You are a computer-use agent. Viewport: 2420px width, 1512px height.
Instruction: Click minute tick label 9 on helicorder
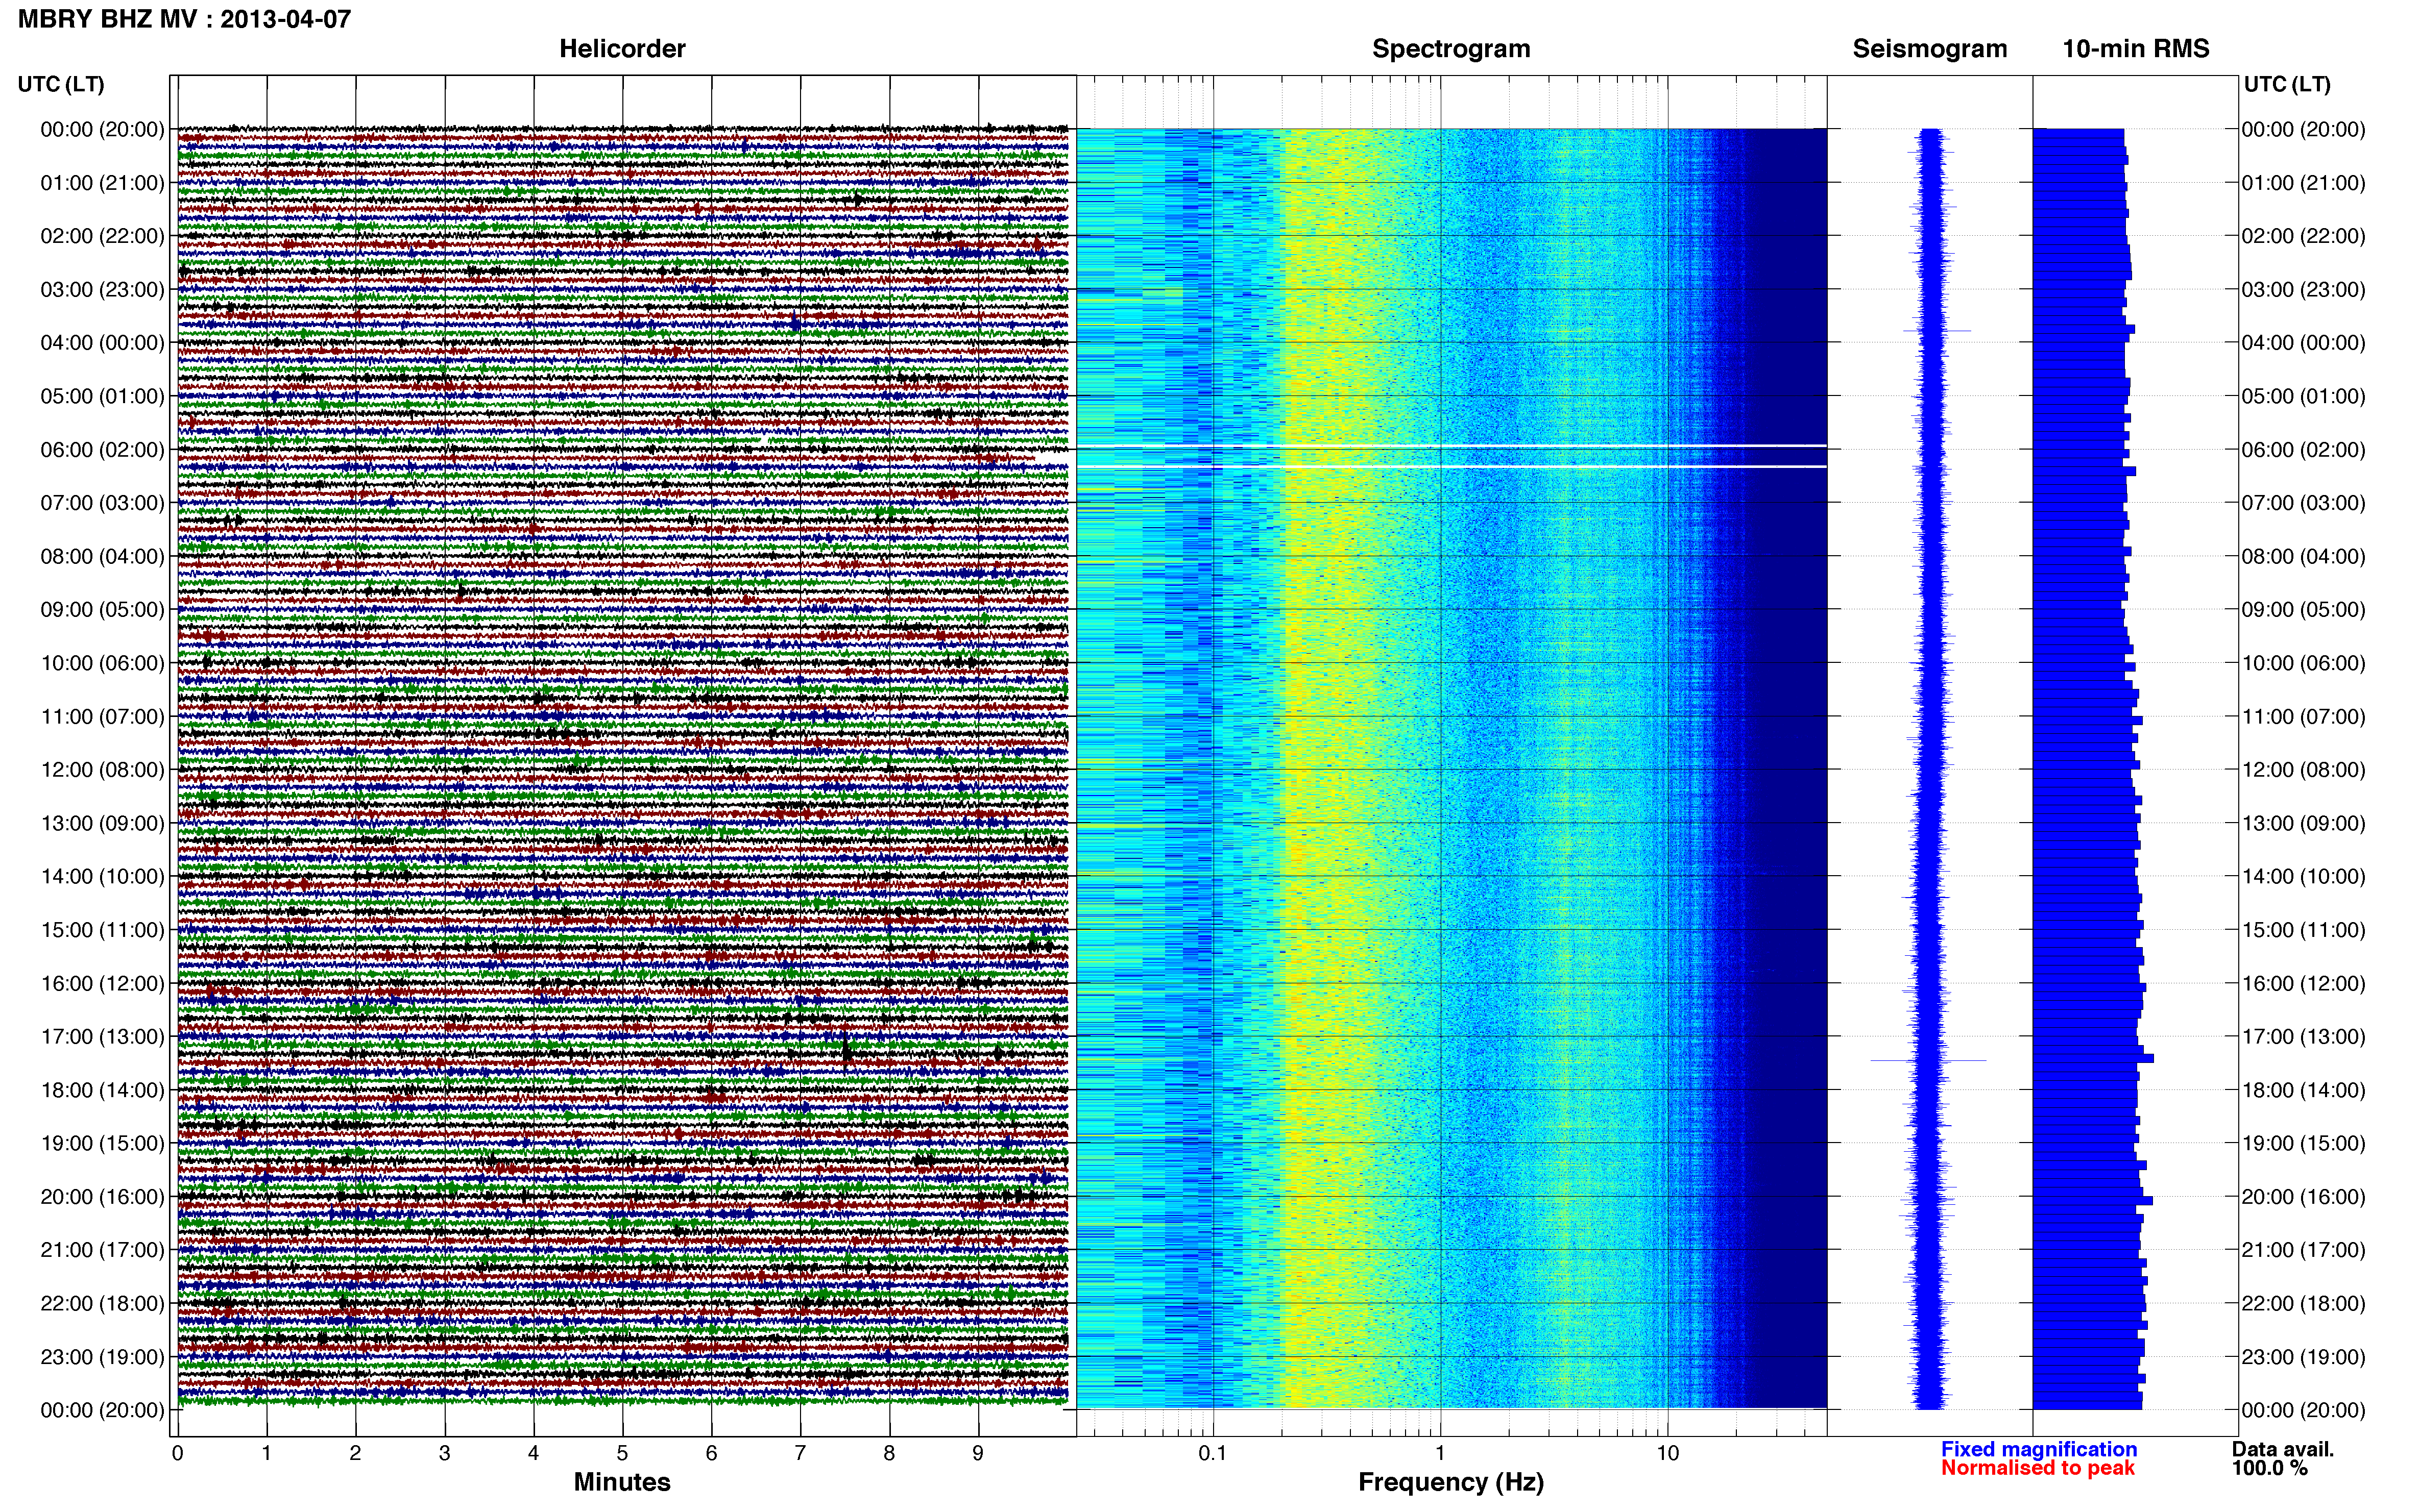coord(978,1454)
